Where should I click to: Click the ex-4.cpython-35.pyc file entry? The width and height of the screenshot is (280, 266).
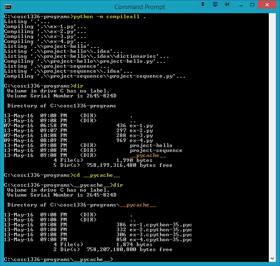coord(161,240)
